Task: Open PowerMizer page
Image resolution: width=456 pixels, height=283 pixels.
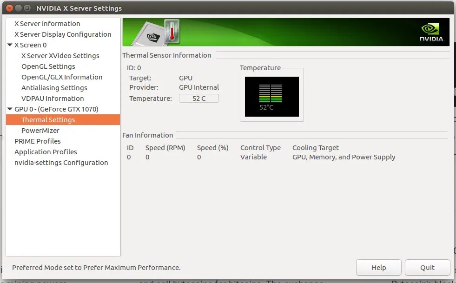Action: pyautogui.click(x=40, y=131)
